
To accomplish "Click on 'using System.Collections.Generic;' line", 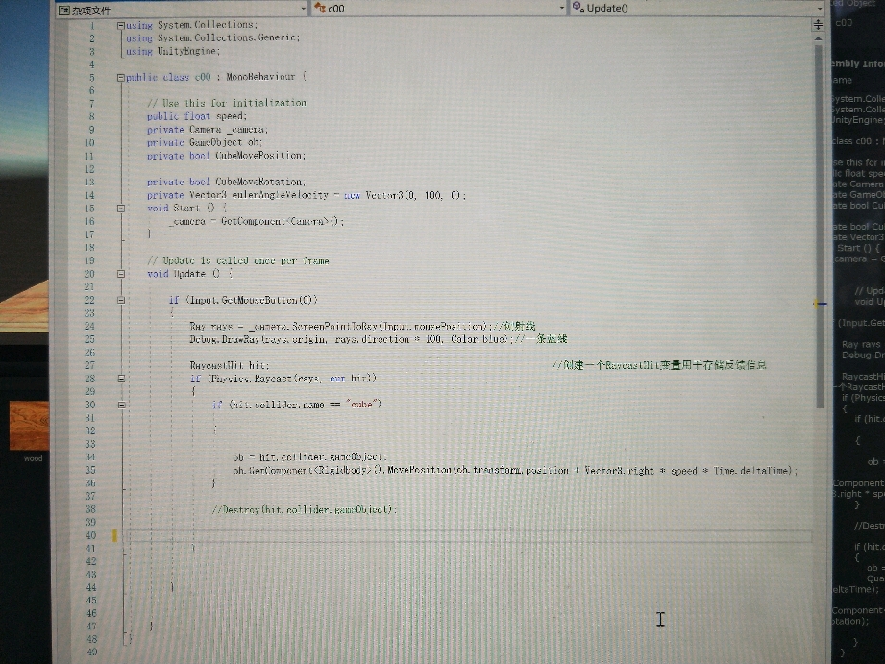I will tap(212, 37).
